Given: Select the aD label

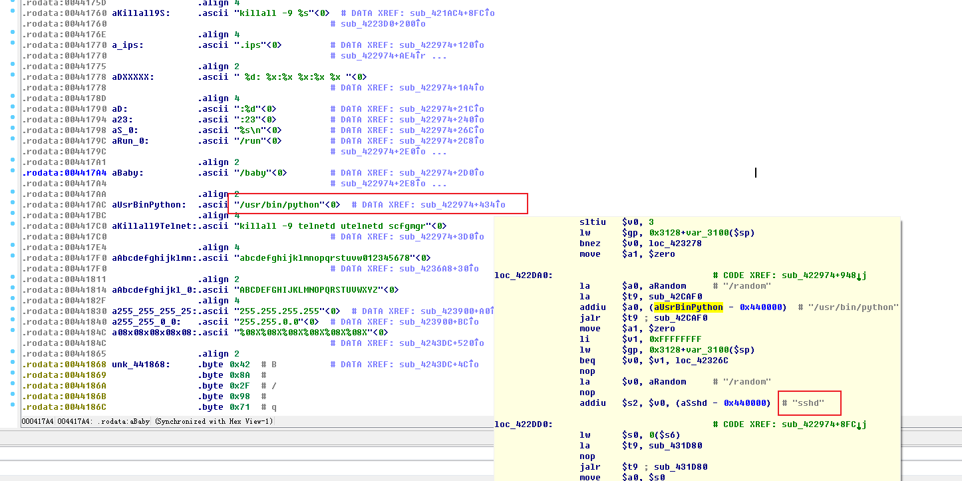Looking at the screenshot, I should [x=120, y=109].
